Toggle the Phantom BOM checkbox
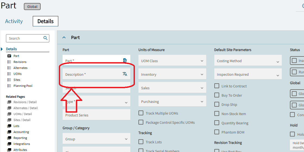The image size is (304, 152). pyautogui.click(x=217, y=132)
